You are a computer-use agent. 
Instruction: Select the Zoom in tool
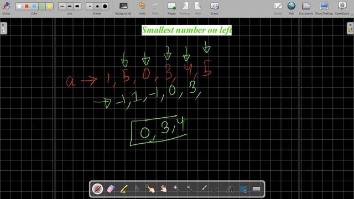177,189
